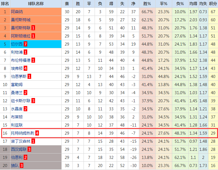Click red 3 badge beside 狼队
This screenshot has height=170, width=218.
coord(22,166)
